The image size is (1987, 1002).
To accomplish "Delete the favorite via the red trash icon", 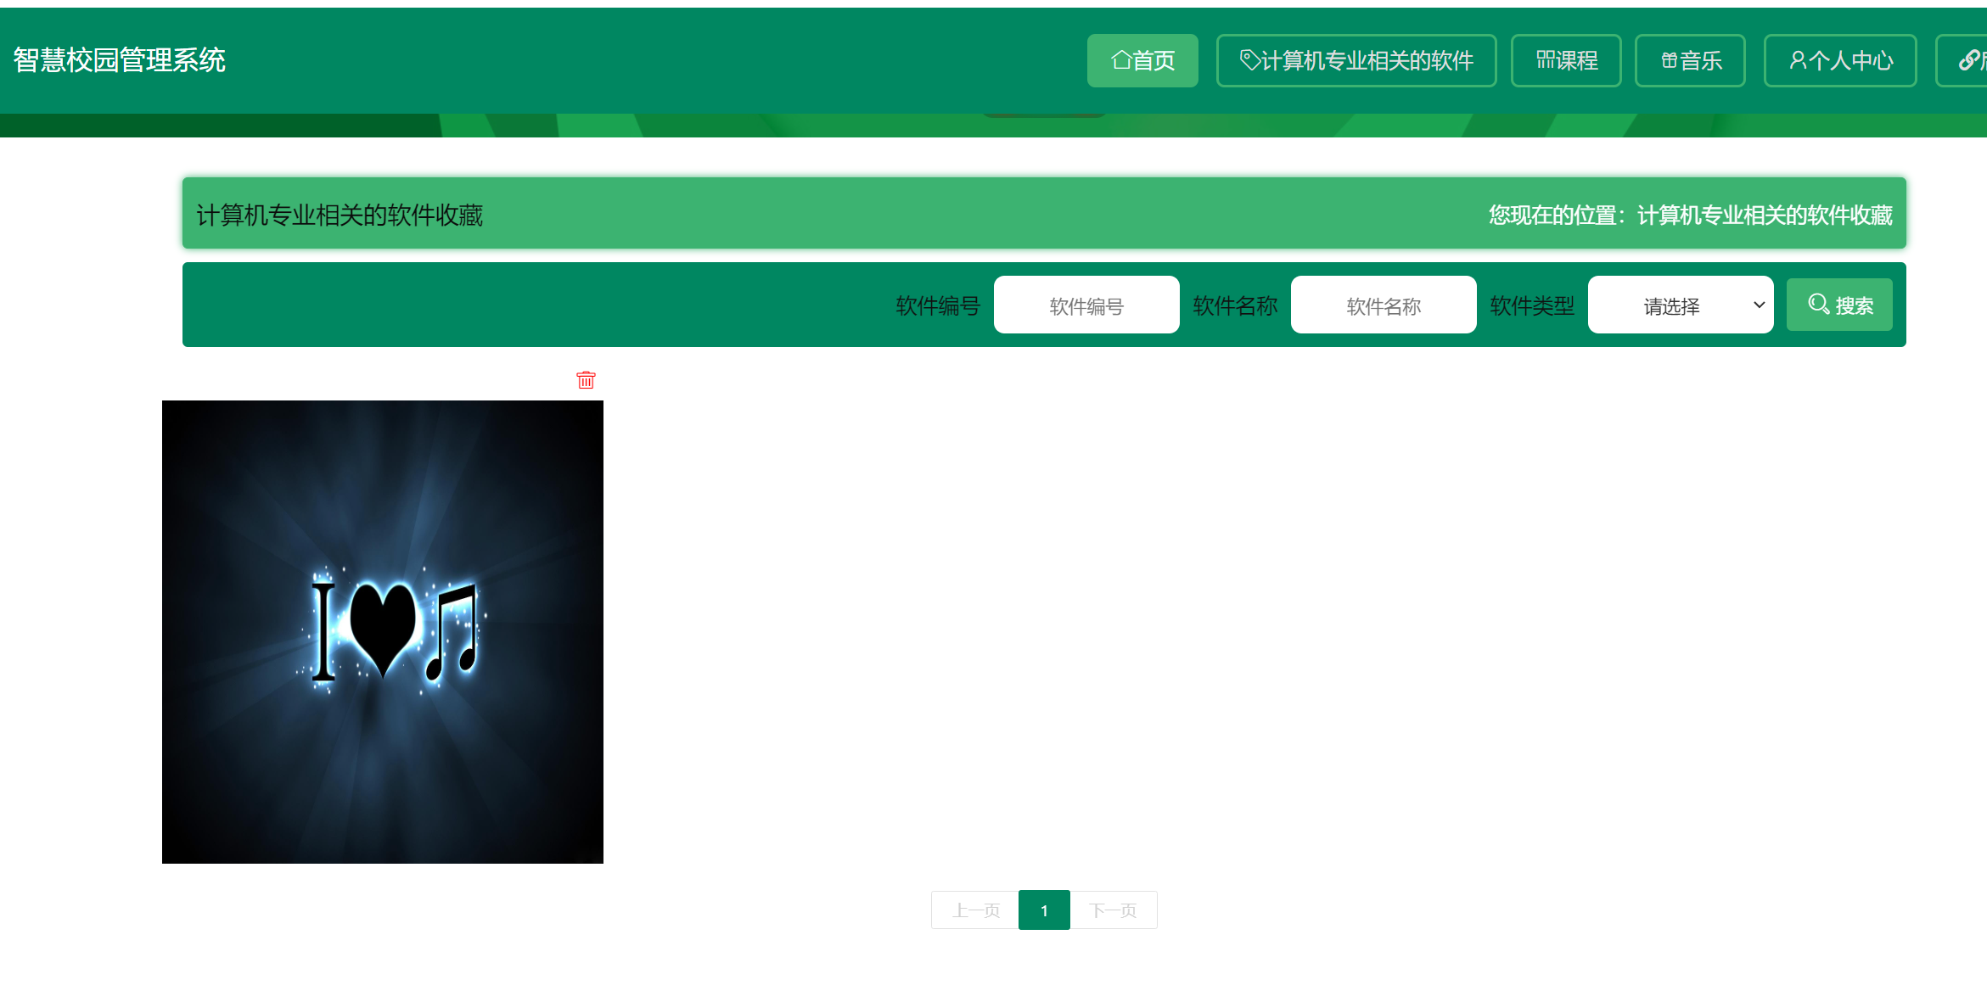I will click(x=585, y=381).
